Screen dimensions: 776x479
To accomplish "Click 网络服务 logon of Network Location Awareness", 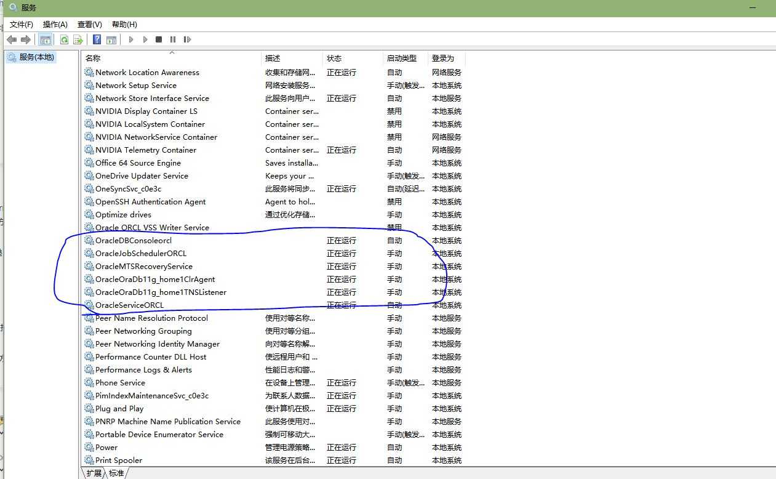I will (x=447, y=72).
